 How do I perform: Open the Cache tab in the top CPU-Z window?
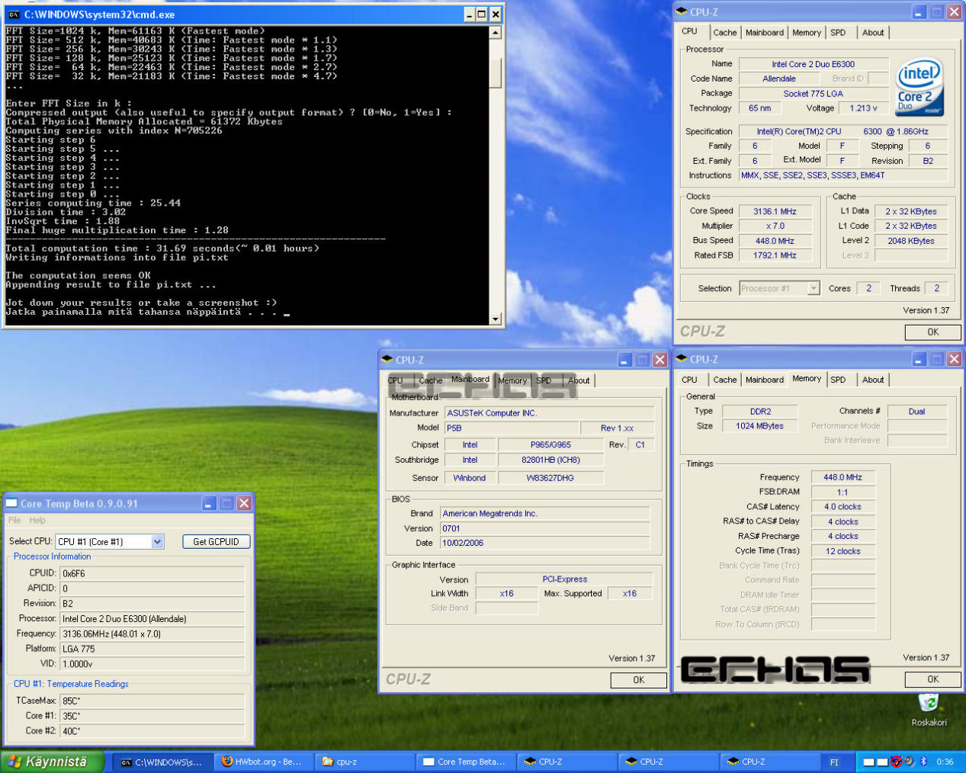724,33
